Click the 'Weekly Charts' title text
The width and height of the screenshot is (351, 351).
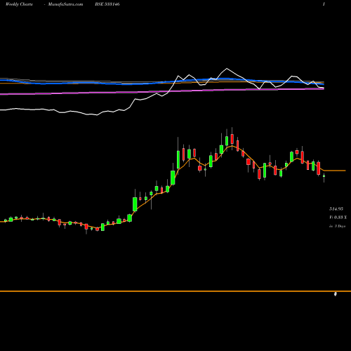[x=19, y=4]
